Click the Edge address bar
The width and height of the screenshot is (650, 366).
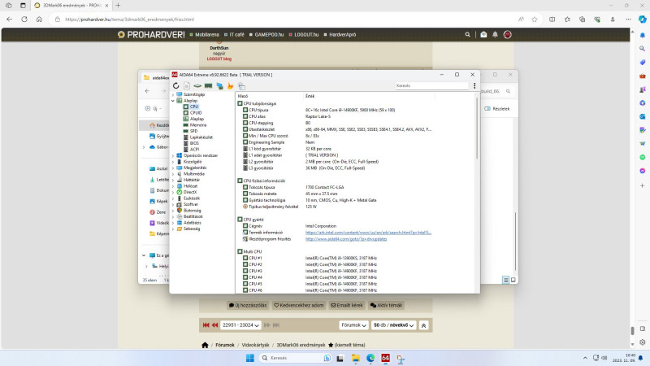point(286,19)
